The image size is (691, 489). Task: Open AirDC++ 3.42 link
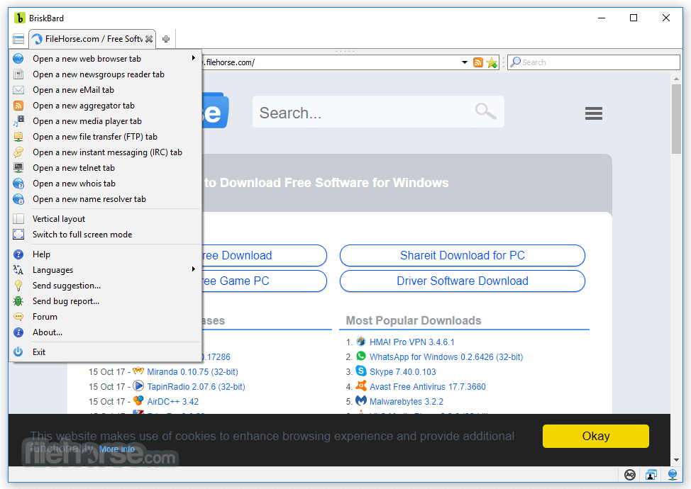point(173,402)
